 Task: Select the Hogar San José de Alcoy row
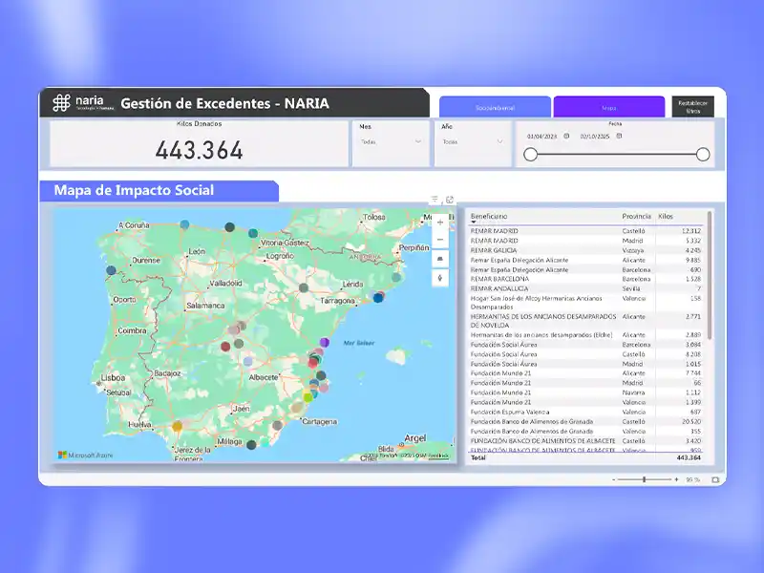tap(585, 303)
